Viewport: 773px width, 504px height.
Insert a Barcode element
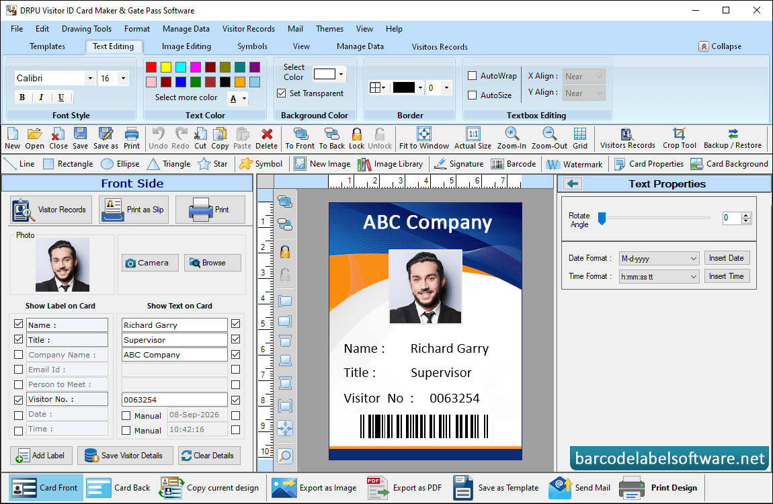pyautogui.click(x=513, y=164)
